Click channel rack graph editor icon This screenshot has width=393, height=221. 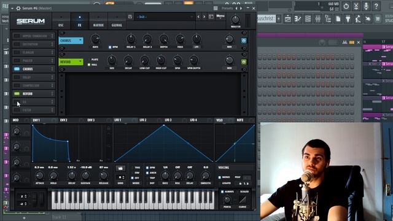tap(345, 42)
